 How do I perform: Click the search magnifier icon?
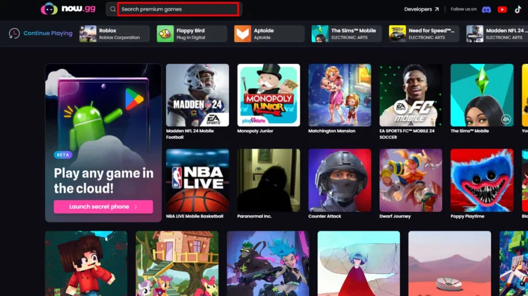point(113,9)
